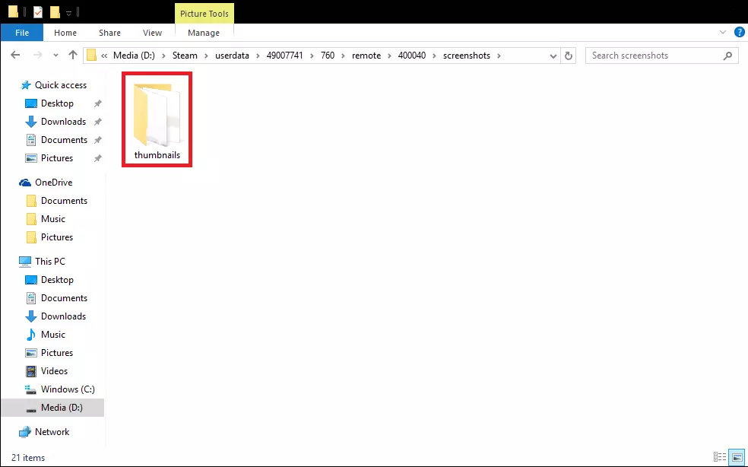Open Documents under This PC
This screenshot has height=467, width=748.
point(64,297)
